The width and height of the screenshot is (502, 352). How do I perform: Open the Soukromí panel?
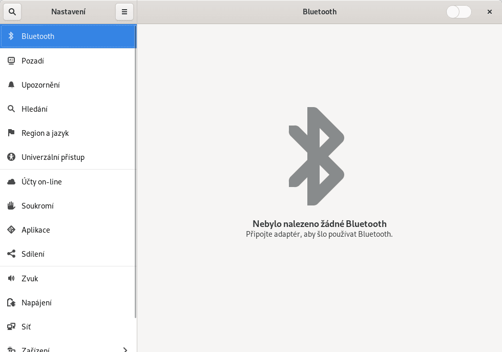(68, 205)
